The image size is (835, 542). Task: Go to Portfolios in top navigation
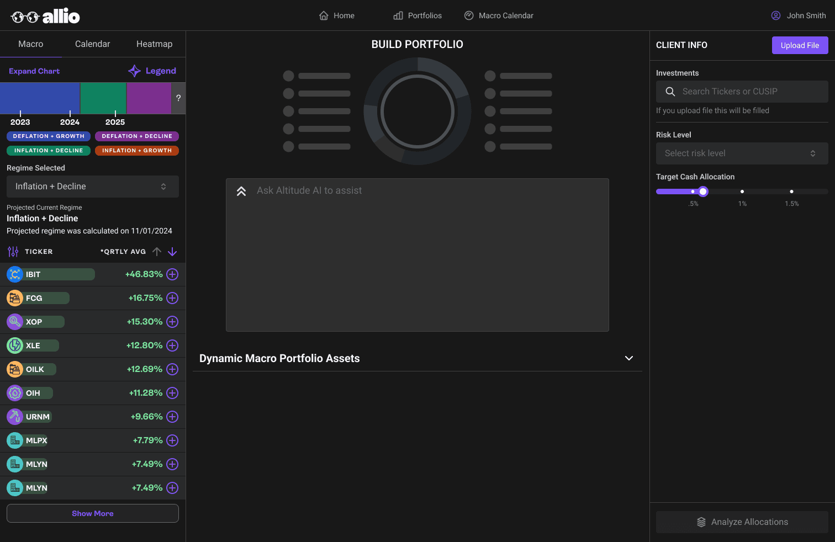point(417,15)
